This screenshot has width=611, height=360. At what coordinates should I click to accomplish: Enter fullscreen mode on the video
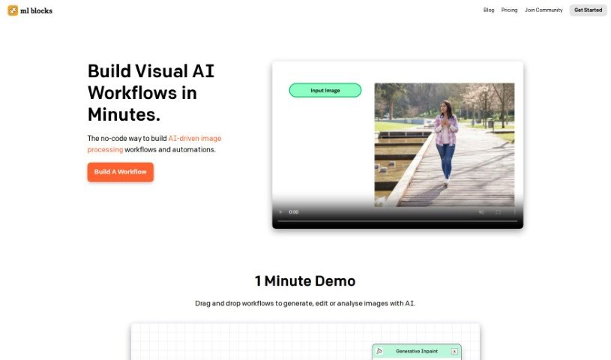tap(498, 212)
